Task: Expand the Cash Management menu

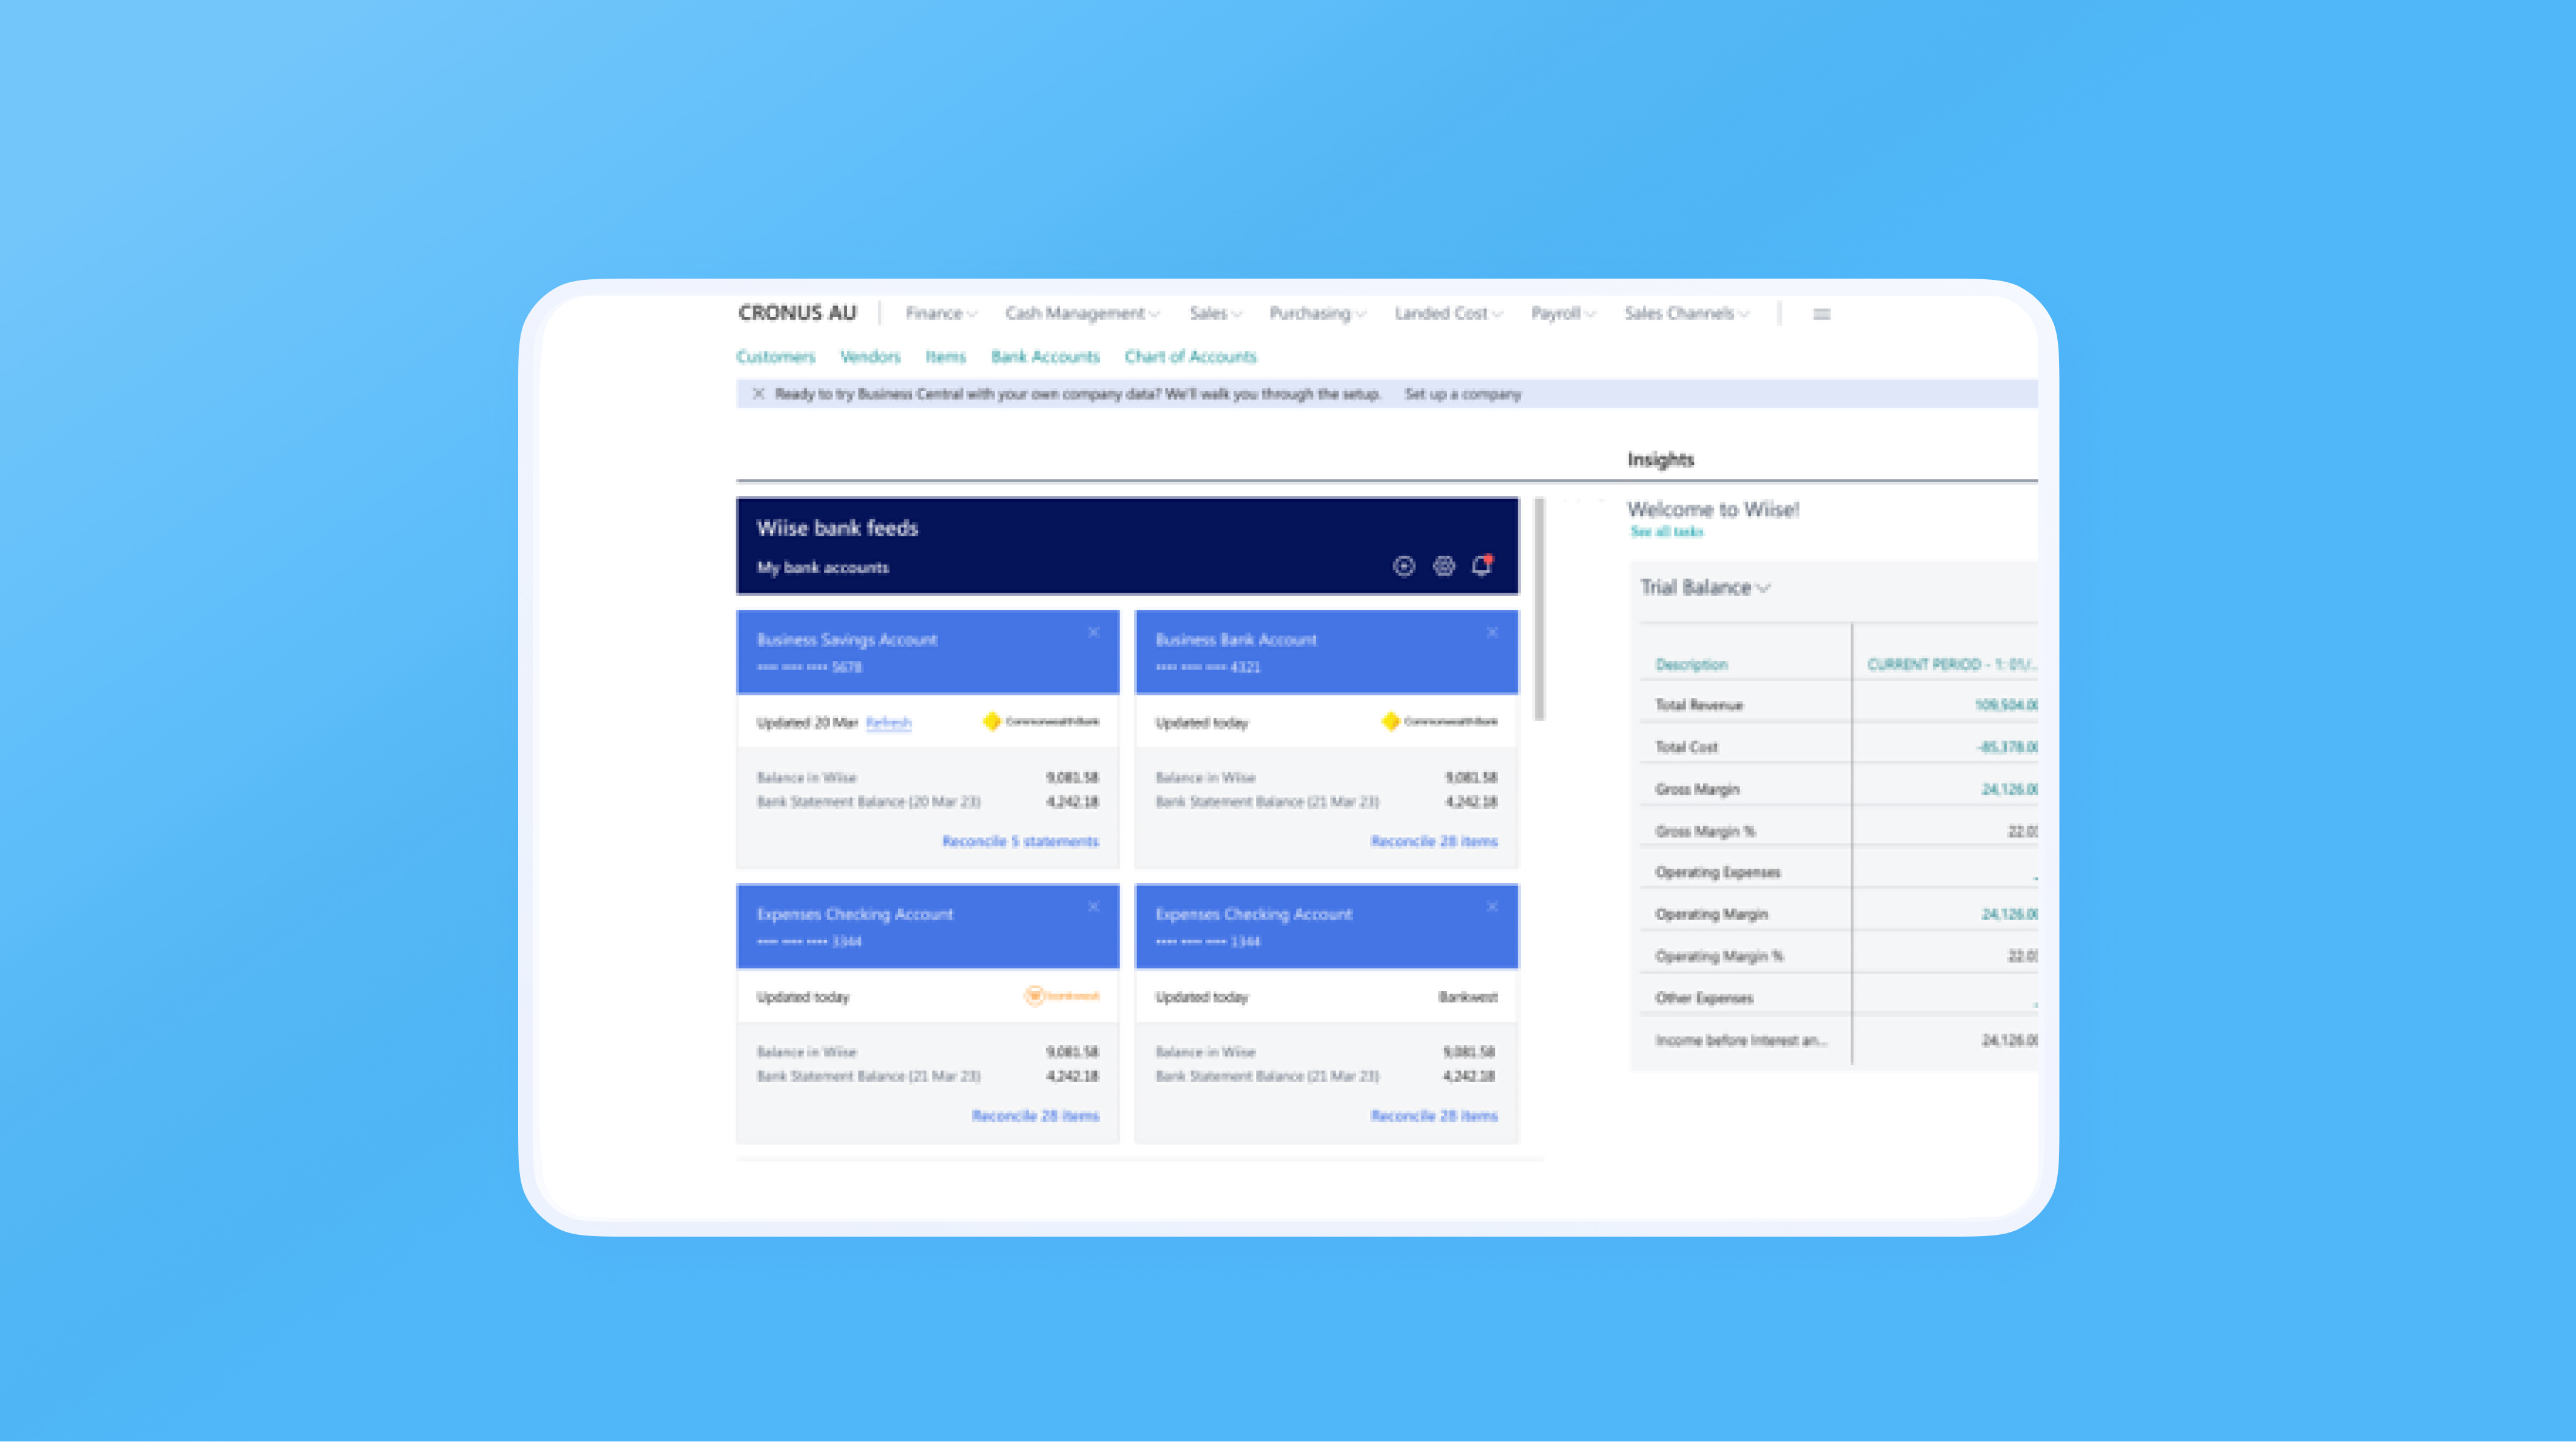Action: coord(1081,314)
